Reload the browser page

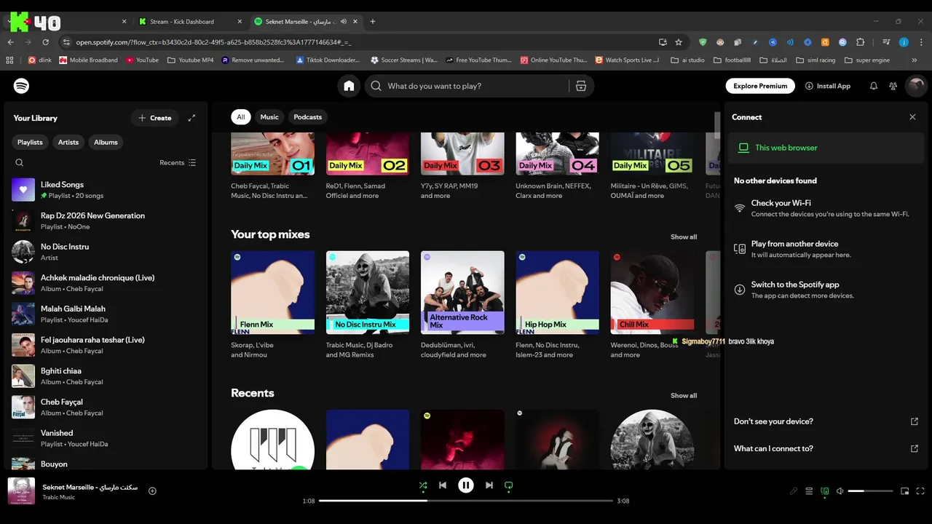pos(45,42)
